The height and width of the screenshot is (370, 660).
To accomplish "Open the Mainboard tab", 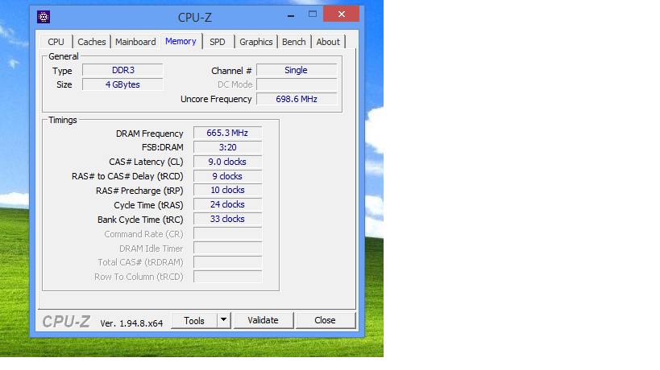I will point(135,42).
